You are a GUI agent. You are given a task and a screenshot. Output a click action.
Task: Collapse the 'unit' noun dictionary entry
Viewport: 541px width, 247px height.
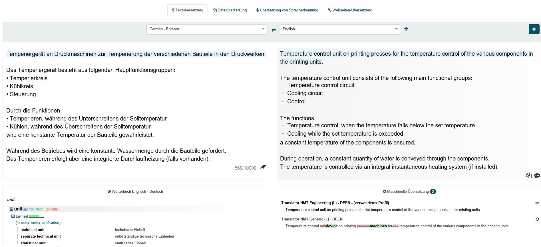coord(12,209)
